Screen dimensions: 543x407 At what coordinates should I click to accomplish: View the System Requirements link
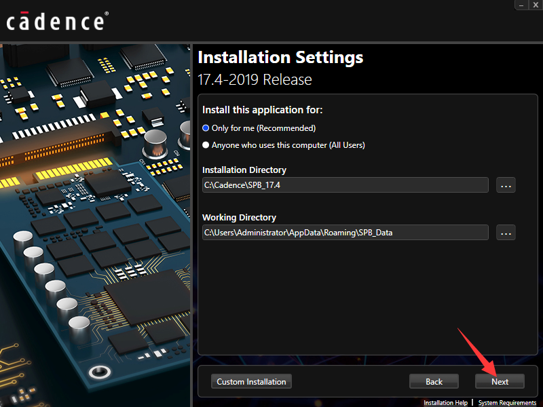pos(506,403)
